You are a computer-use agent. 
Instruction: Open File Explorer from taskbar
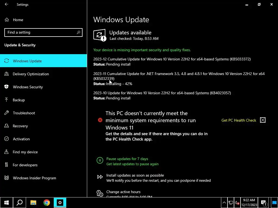coord(33,203)
